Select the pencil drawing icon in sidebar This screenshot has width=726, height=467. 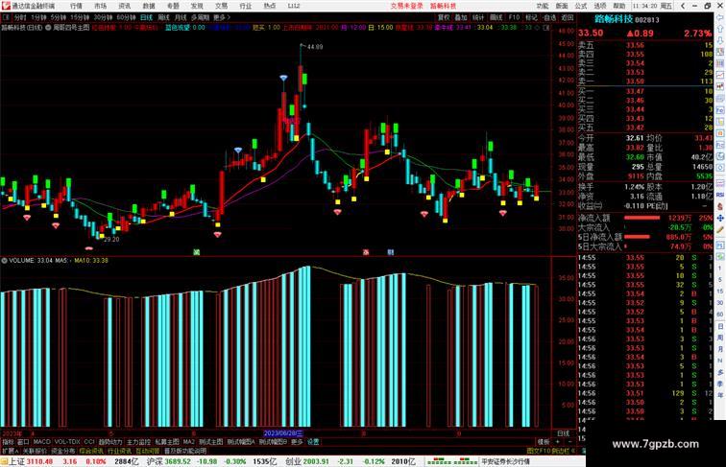pyautogui.click(x=720, y=229)
